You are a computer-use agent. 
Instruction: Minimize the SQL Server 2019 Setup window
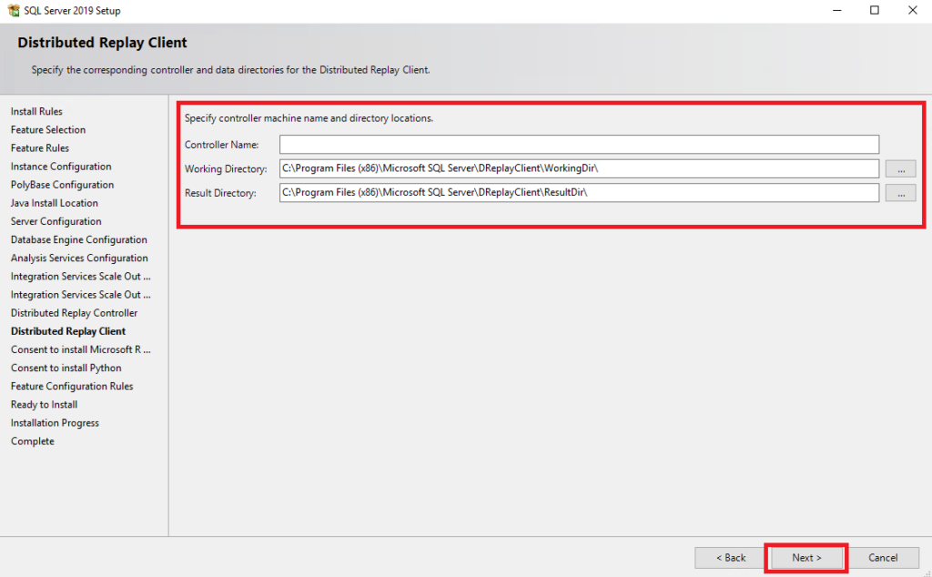pos(837,10)
